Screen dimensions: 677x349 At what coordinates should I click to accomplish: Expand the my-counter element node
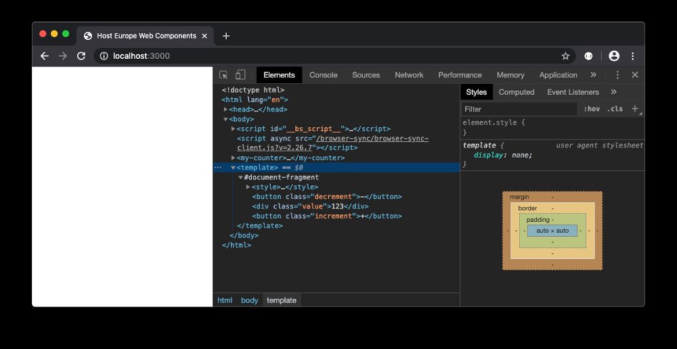point(233,158)
